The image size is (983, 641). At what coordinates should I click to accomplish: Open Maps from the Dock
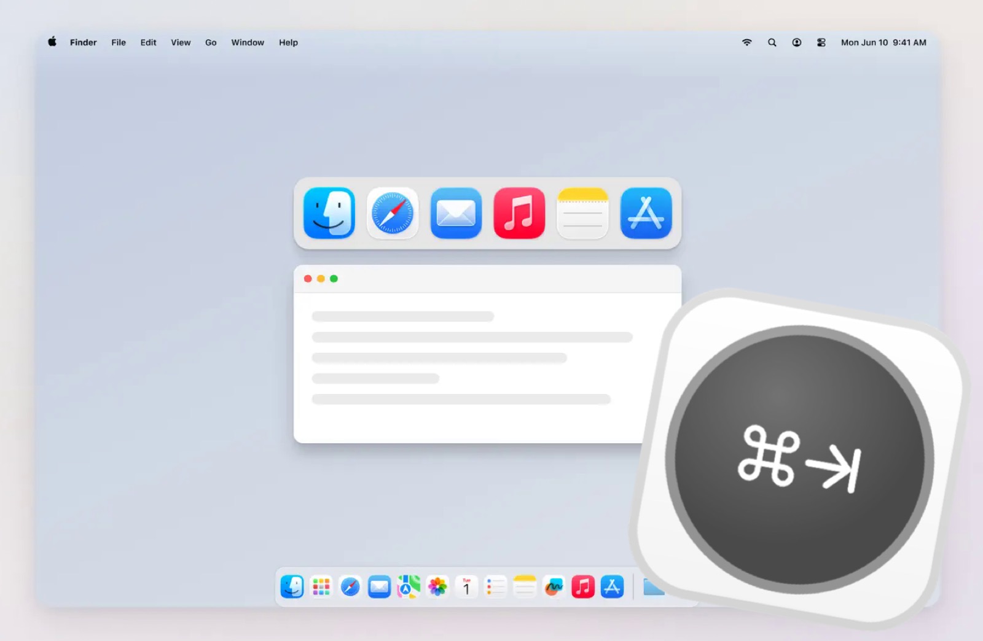pyautogui.click(x=409, y=587)
